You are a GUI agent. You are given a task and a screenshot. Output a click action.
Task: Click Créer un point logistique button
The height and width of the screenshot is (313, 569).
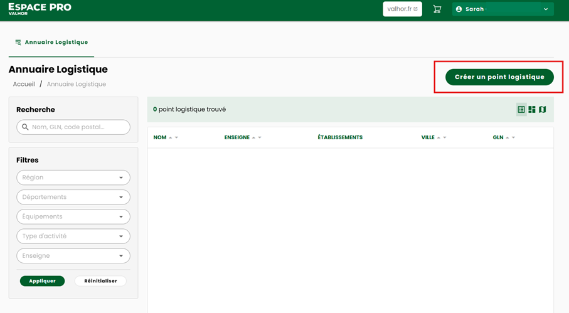[x=499, y=77]
